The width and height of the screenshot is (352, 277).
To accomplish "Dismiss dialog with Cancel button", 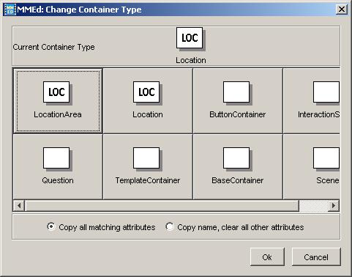I will pos(316,257).
